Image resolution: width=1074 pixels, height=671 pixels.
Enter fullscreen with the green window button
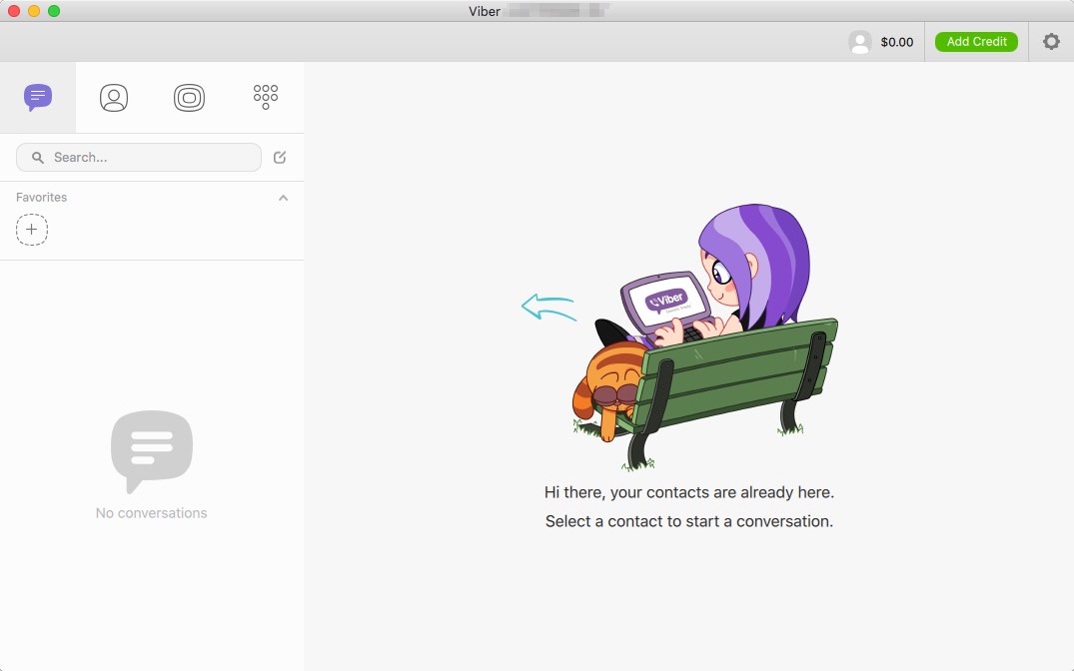pyautogui.click(x=54, y=11)
